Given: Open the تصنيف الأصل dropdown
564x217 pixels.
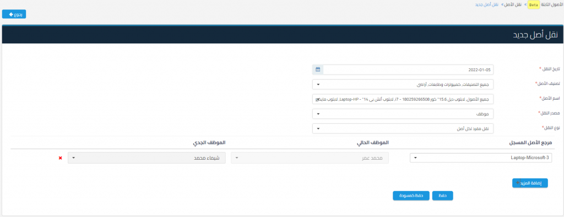Looking at the screenshot, I should click(x=403, y=85).
